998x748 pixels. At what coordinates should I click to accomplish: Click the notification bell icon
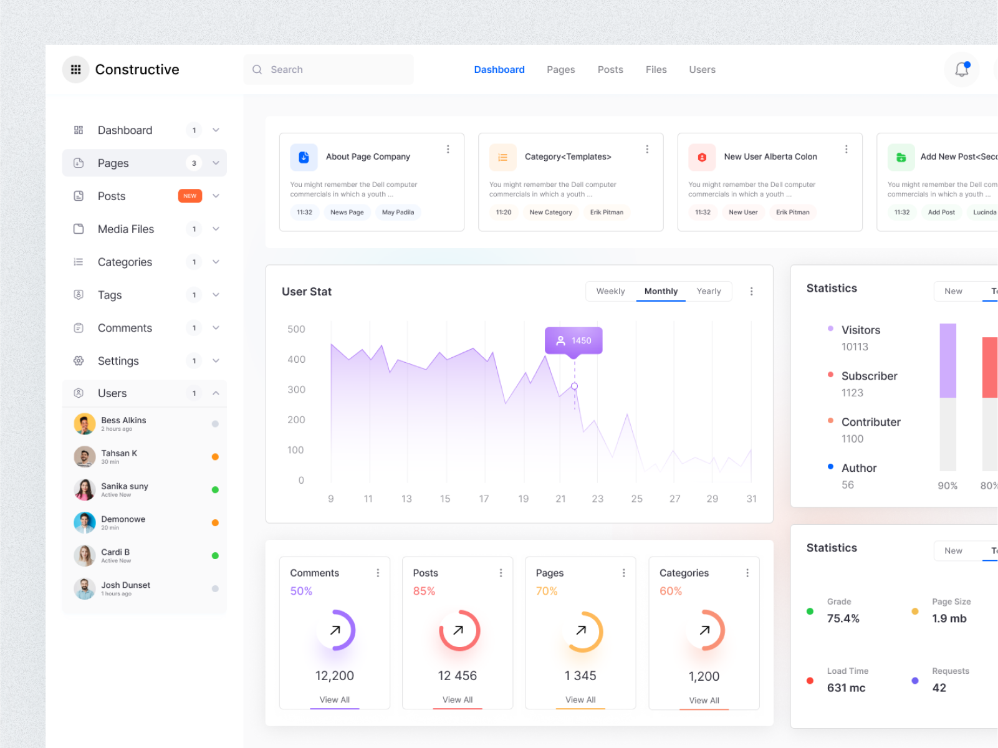(961, 69)
